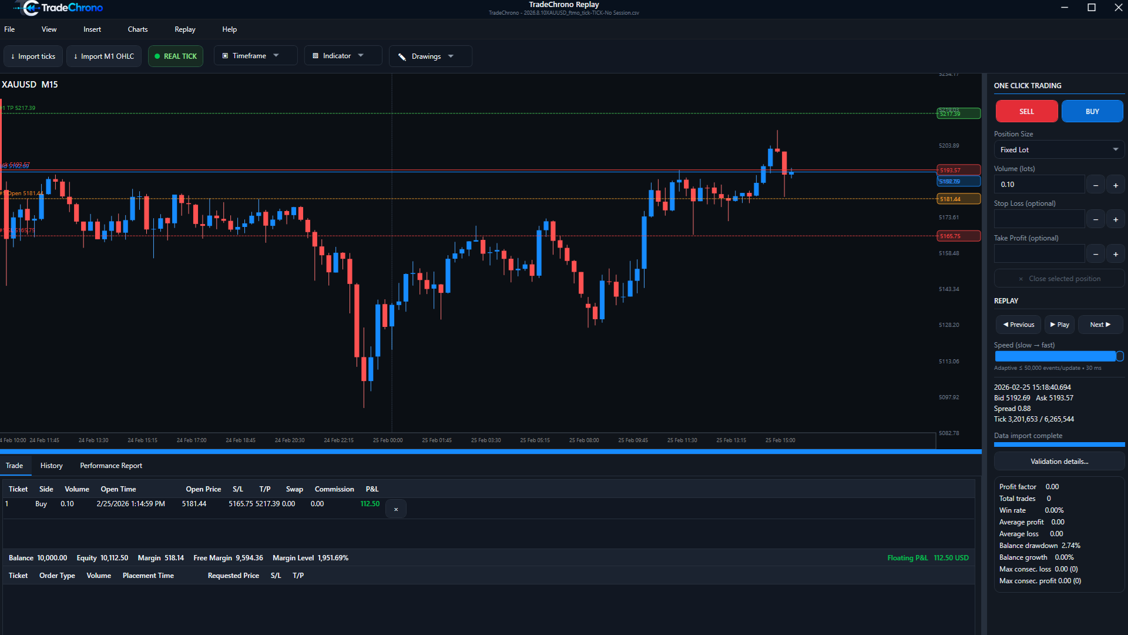Click the Previous replay button
The width and height of the screenshot is (1128, 635).
click(x=1019, y=325)
